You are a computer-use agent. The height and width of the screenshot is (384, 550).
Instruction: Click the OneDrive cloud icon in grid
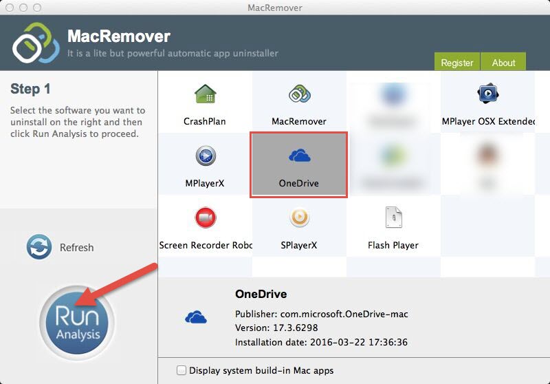299,156
